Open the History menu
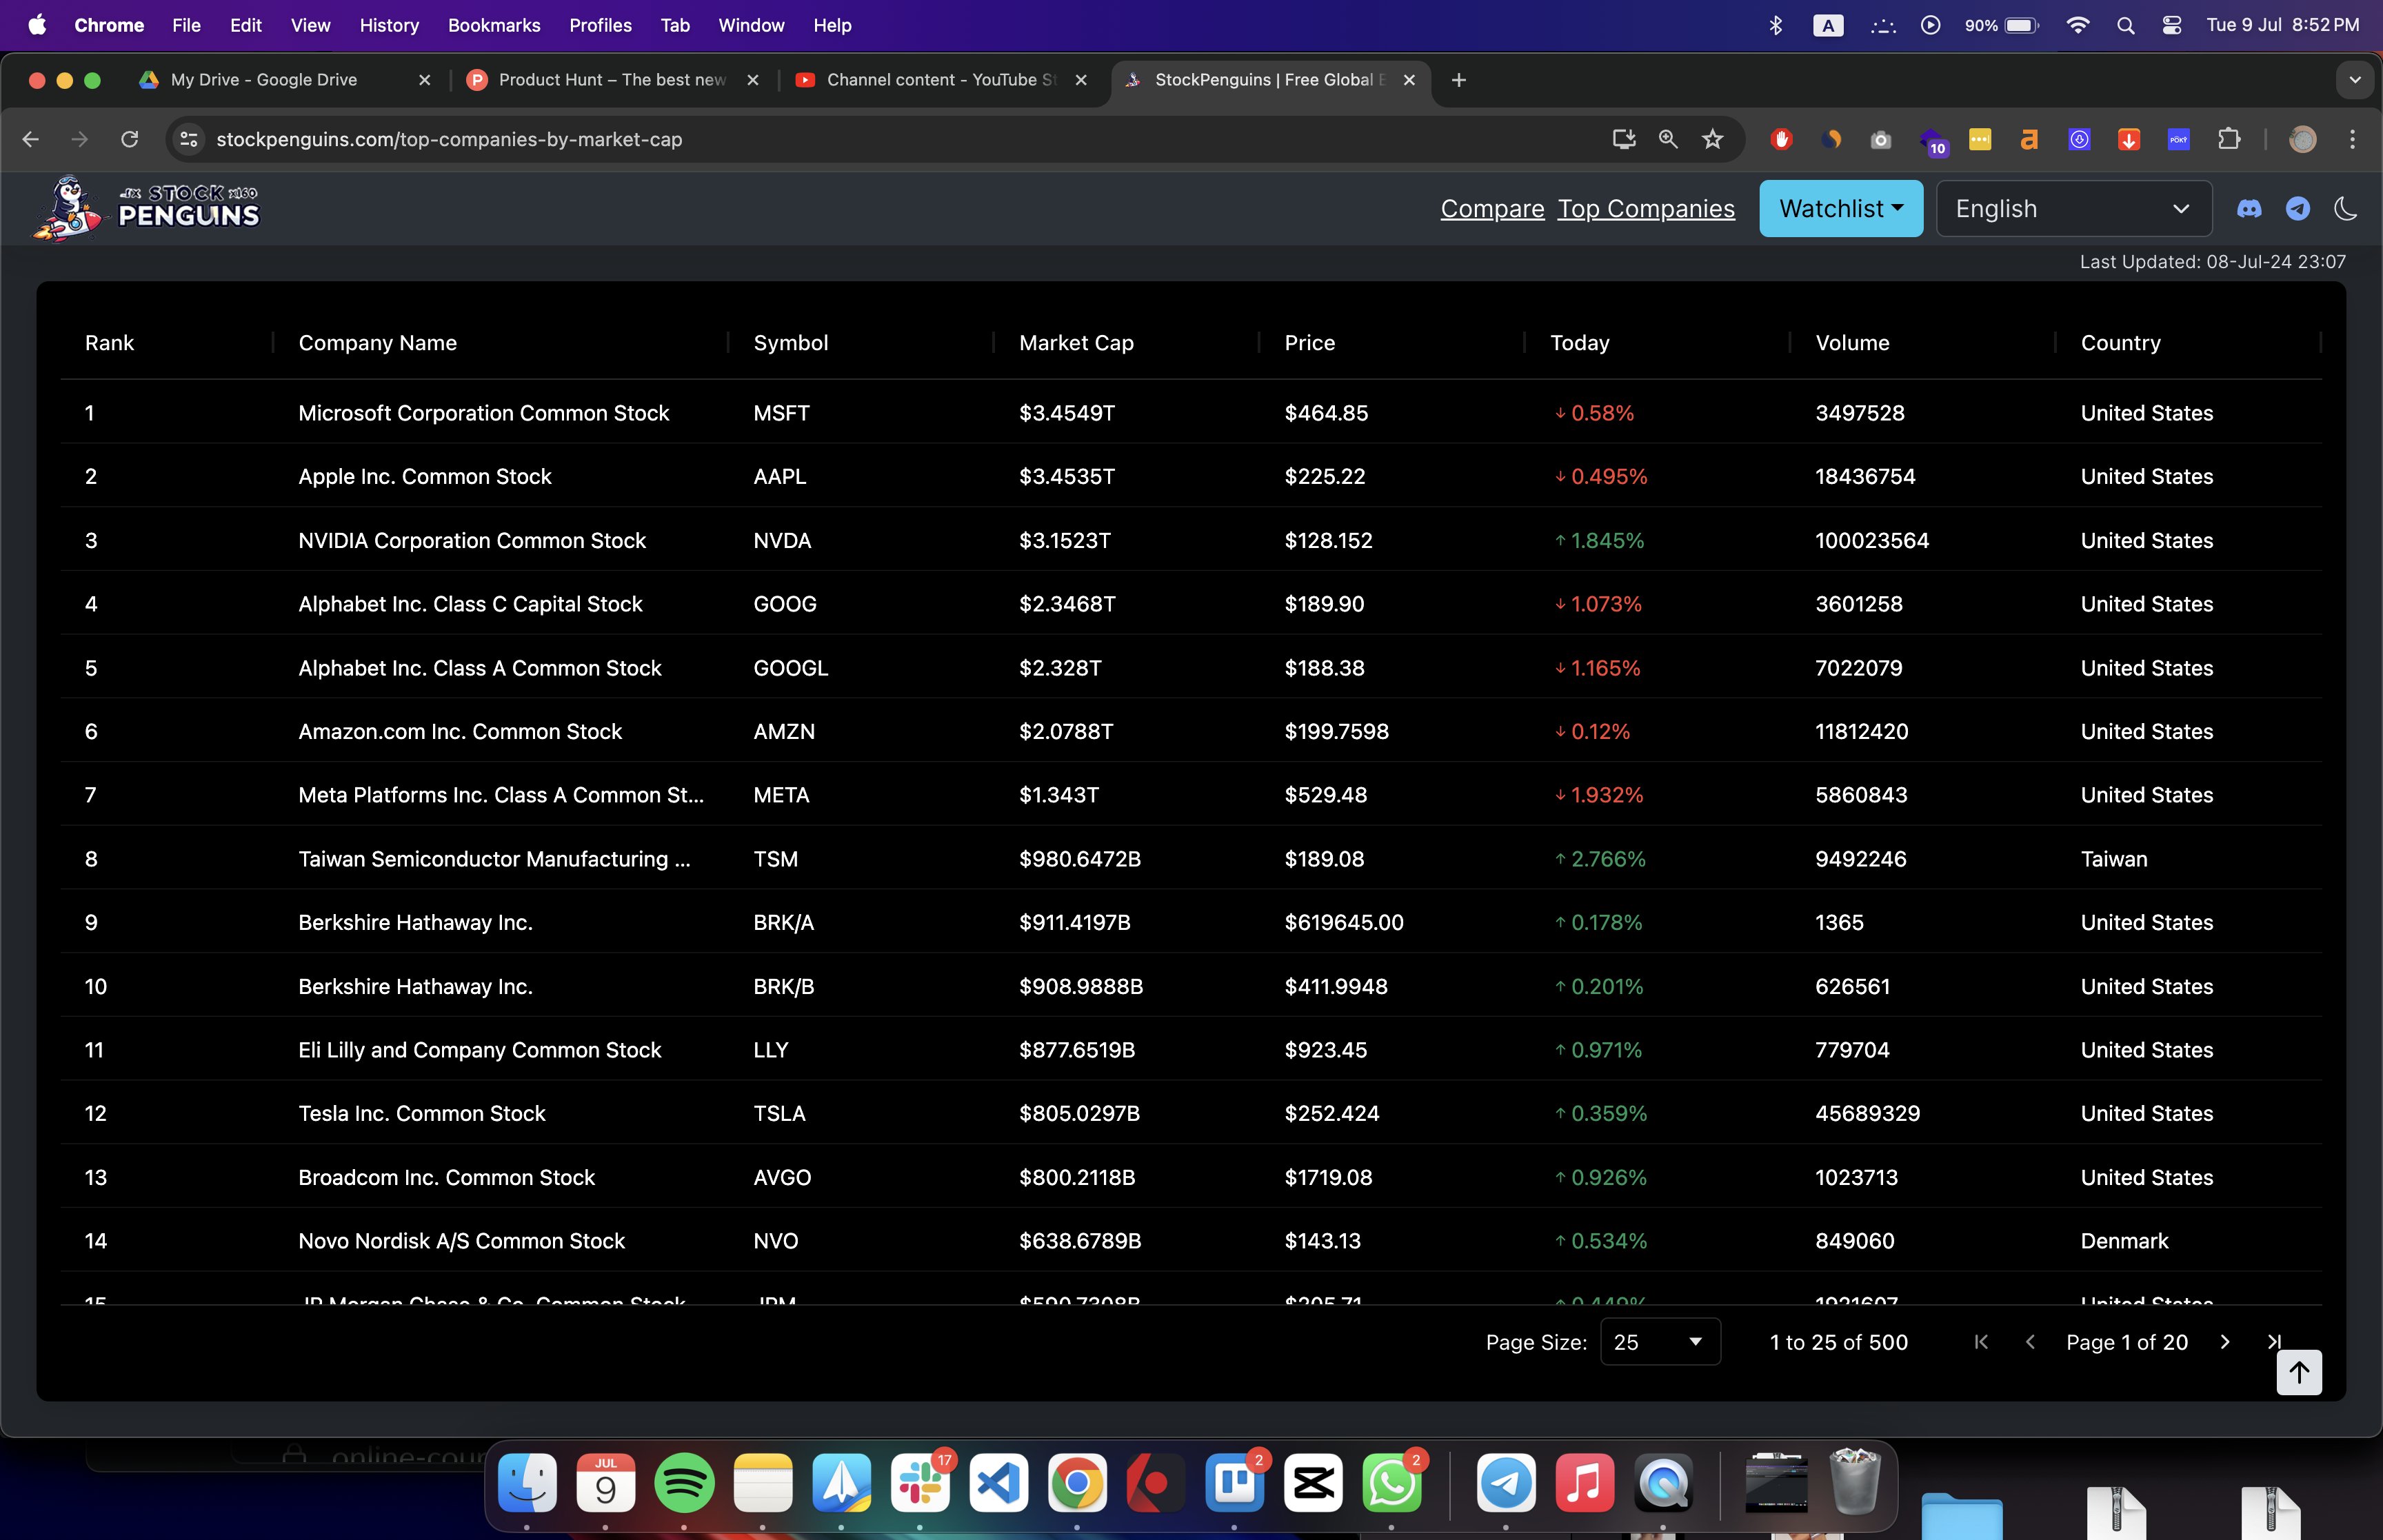Screen dimensions: 2383x1540 point(389,25)
